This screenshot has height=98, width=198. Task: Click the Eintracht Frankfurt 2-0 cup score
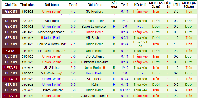[73, 51]
